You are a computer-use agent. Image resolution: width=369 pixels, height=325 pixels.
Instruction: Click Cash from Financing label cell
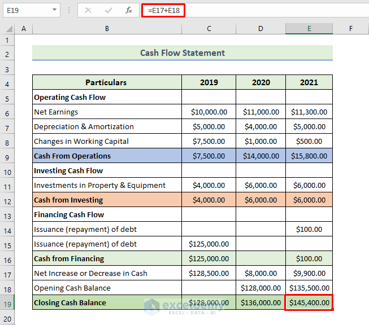pyautogui.click(x=107, y=258)
